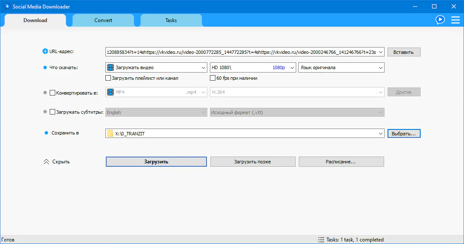Click inside the URL address field
Image resolution: width=464 pixels, height=244 pixels.
click(240, 52)
